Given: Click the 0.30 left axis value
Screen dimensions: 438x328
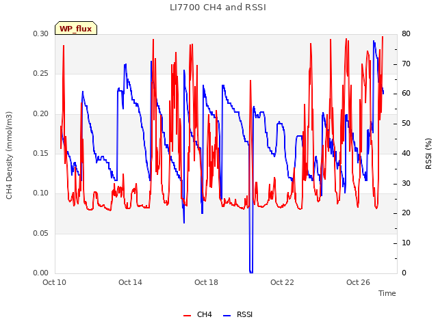Looking at the screenshot, I should point(41,33).
